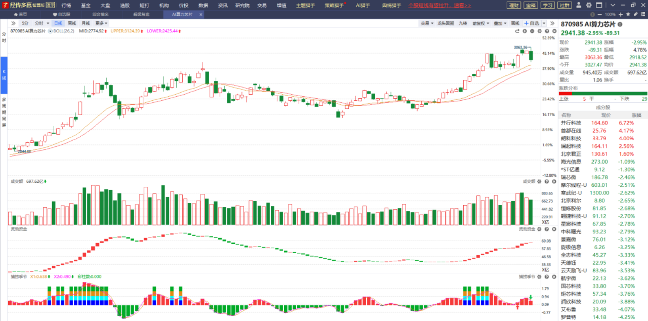Select 寒武纪-U in the constituent stock list
The height and width of the screenshot is (321, 648).
coord(571,193)
